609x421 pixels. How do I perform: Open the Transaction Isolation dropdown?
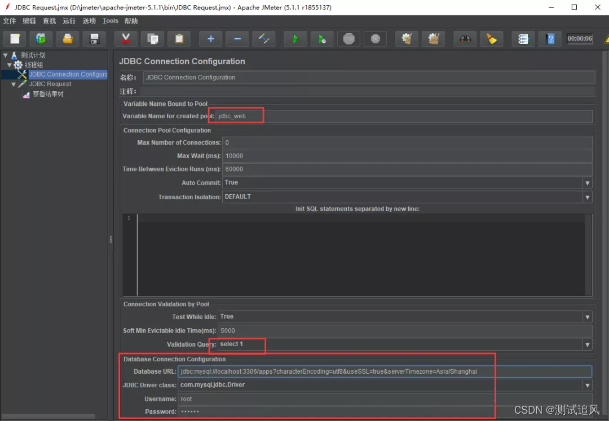coord(587,197)
